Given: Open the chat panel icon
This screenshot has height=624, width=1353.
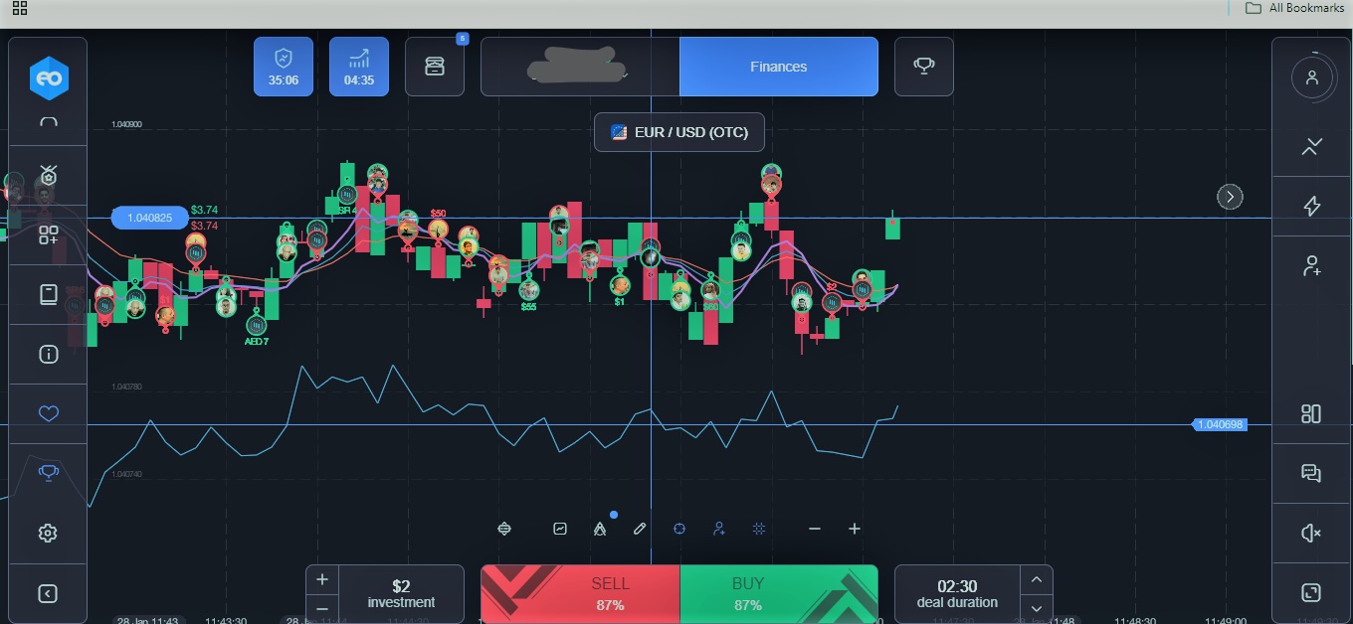Looking at the screenshot, I should point(1311,474).
